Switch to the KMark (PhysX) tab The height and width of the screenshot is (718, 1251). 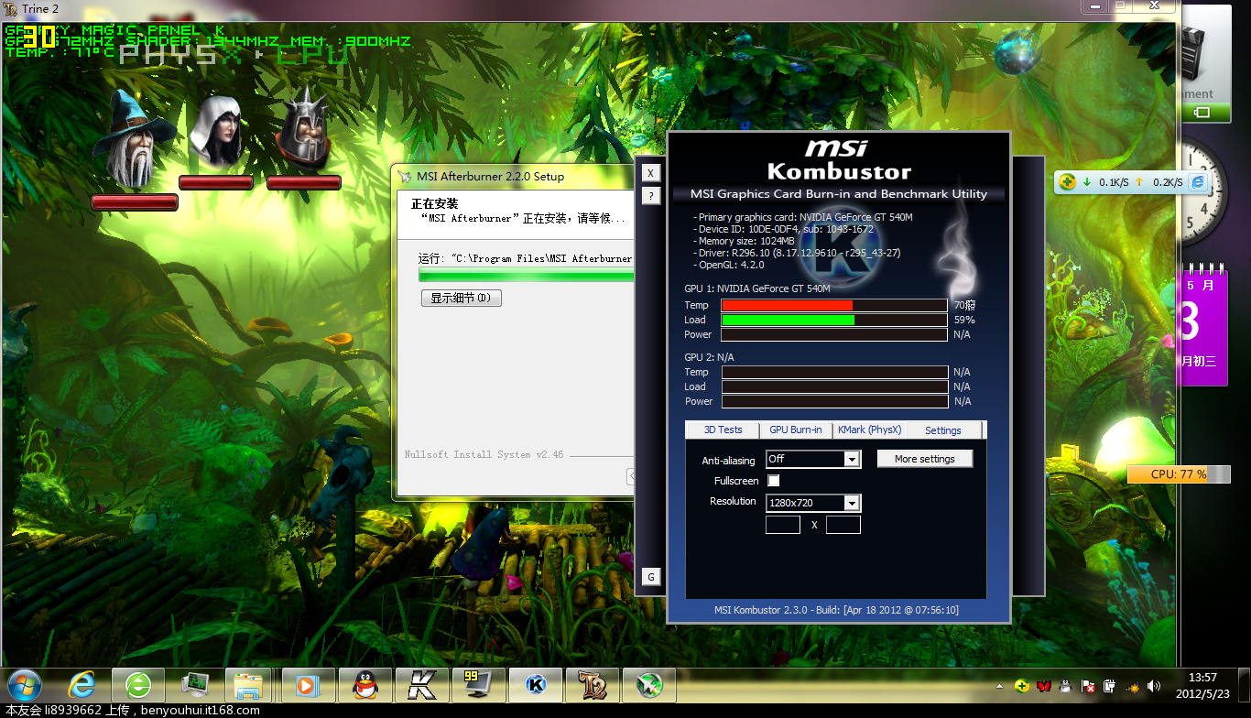869,430
